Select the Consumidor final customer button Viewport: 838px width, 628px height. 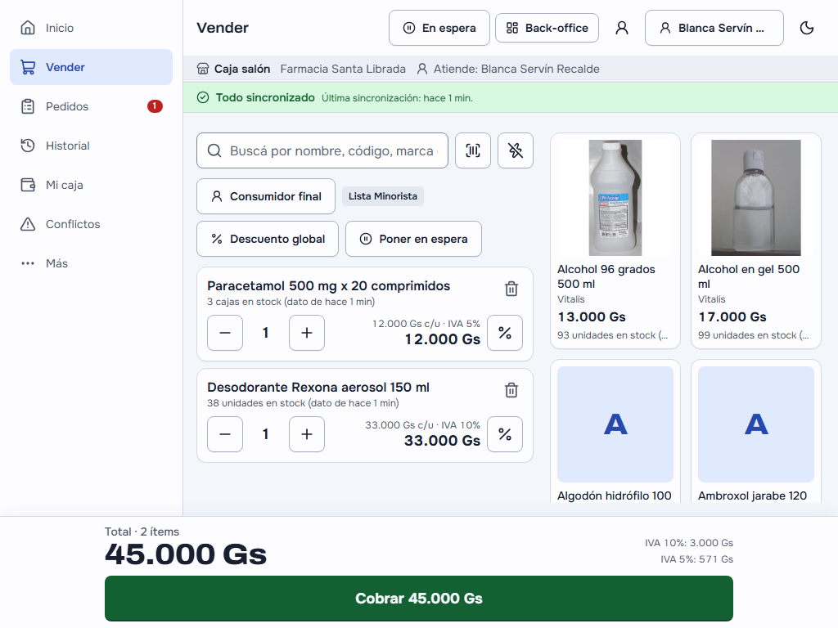pyautogui.click(x=266, y=196)
